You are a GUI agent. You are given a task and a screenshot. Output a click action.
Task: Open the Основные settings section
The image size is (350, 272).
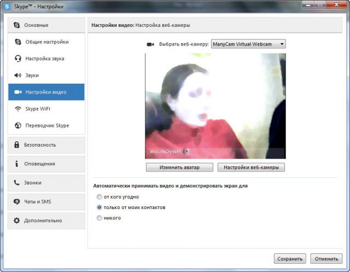(46, 25)
